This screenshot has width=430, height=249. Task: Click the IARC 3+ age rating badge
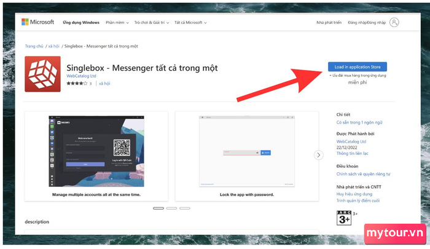coord(345,217)
